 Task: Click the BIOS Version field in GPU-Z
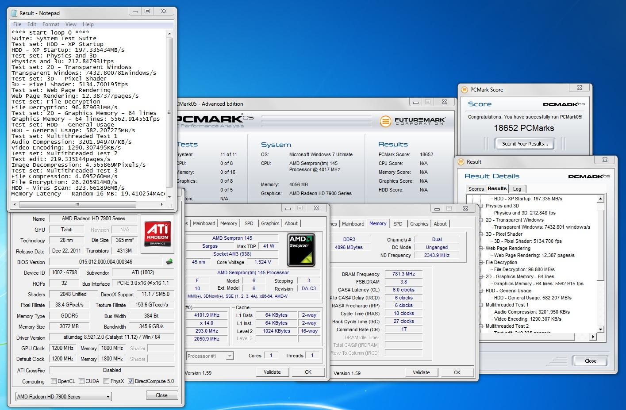(106, 262)
